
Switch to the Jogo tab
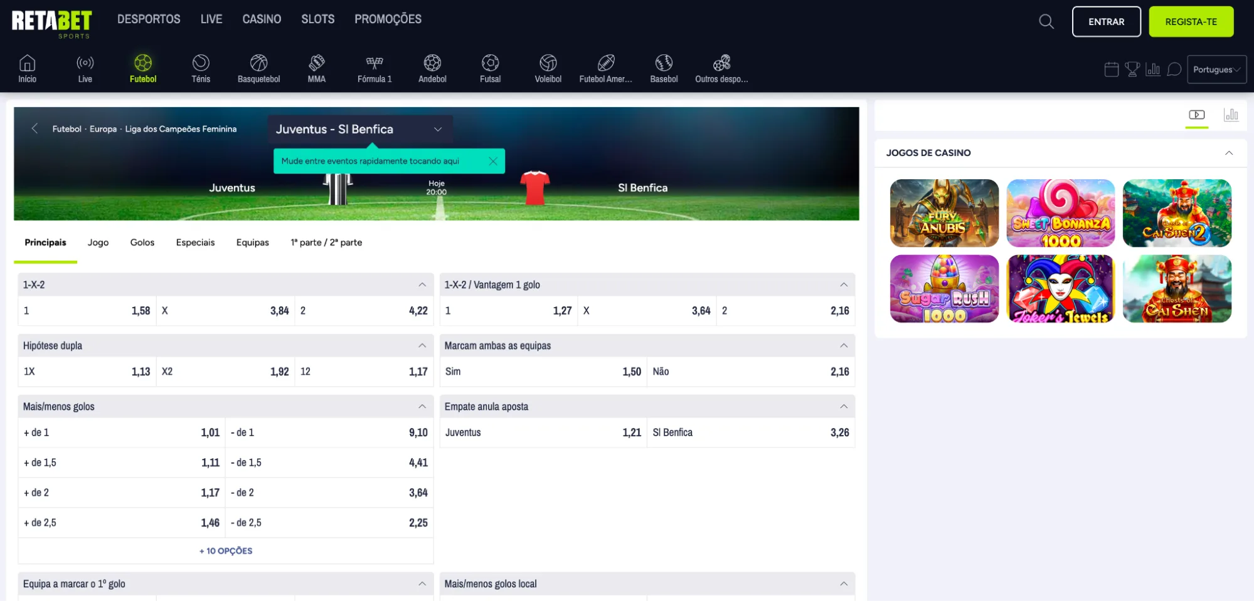click(98, 243)
